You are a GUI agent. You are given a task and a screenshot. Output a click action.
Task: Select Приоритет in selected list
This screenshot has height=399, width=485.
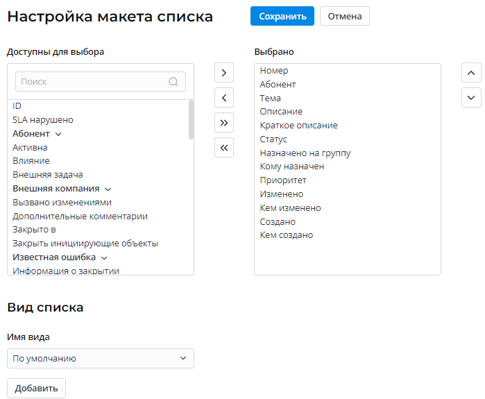point(278,180)
